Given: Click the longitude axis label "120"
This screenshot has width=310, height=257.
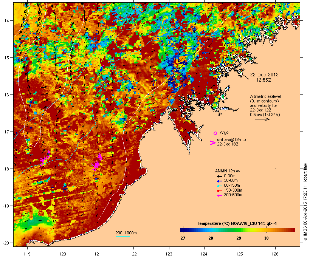Looking at the screenshot, I should pos(63,254).
